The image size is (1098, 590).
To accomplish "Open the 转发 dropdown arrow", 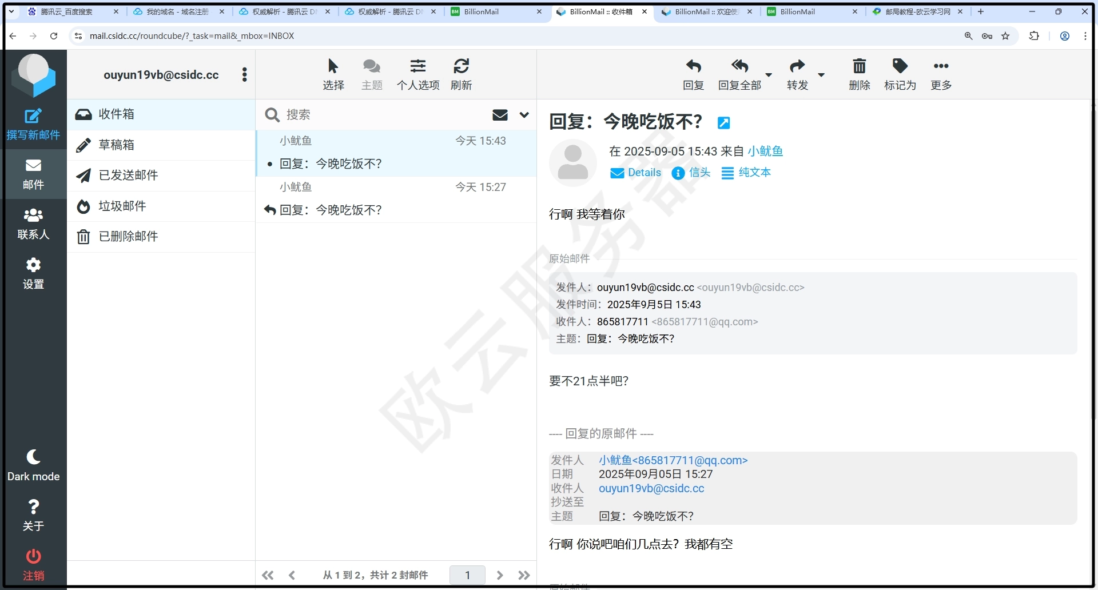I will 821,75.
